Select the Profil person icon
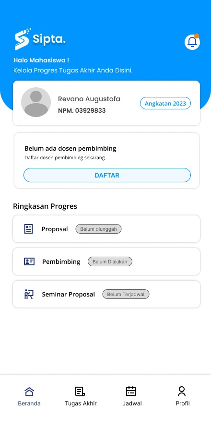Viewport: 211px width, 439px height. point(182,392)
